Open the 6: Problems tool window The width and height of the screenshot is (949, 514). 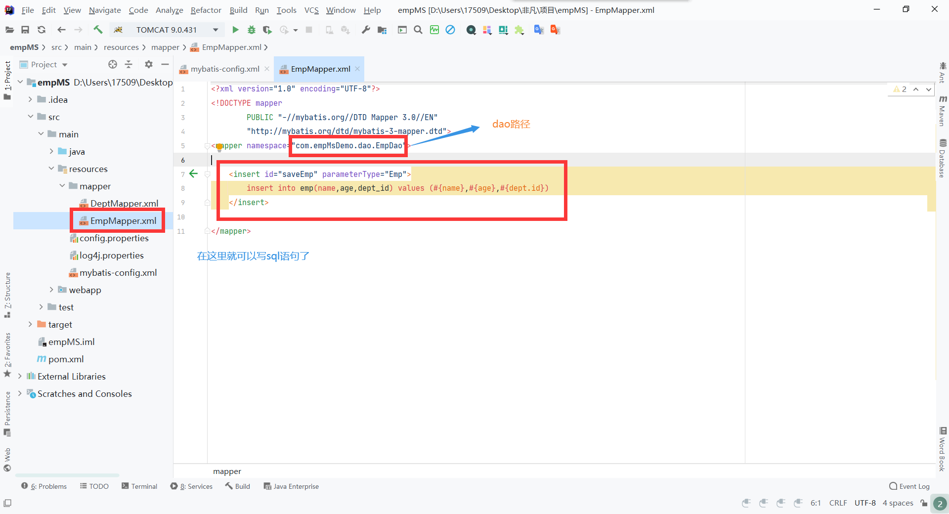[x=44, y=486]
